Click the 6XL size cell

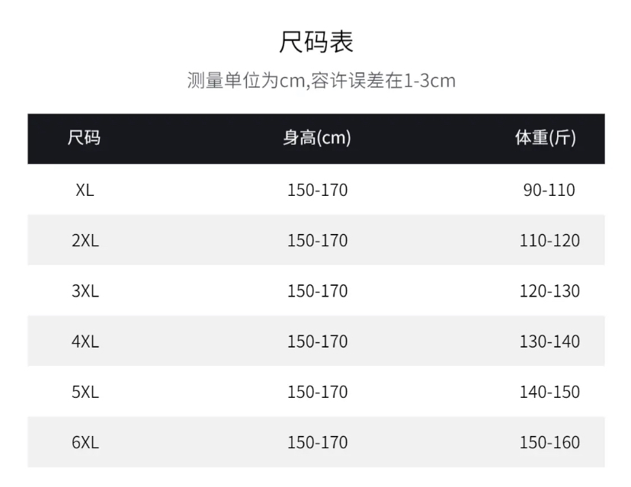point(85,443)
